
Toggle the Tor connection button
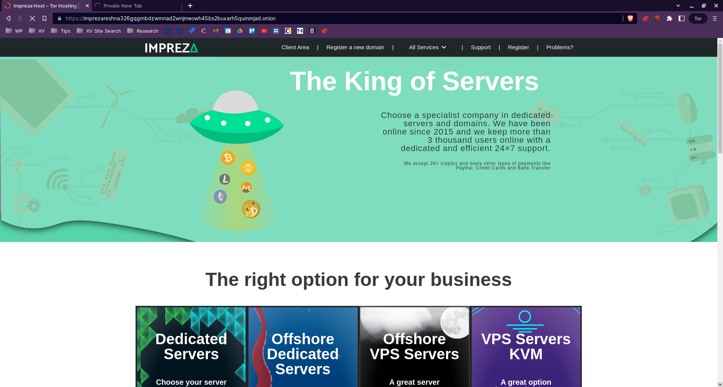tap(698, 18)
